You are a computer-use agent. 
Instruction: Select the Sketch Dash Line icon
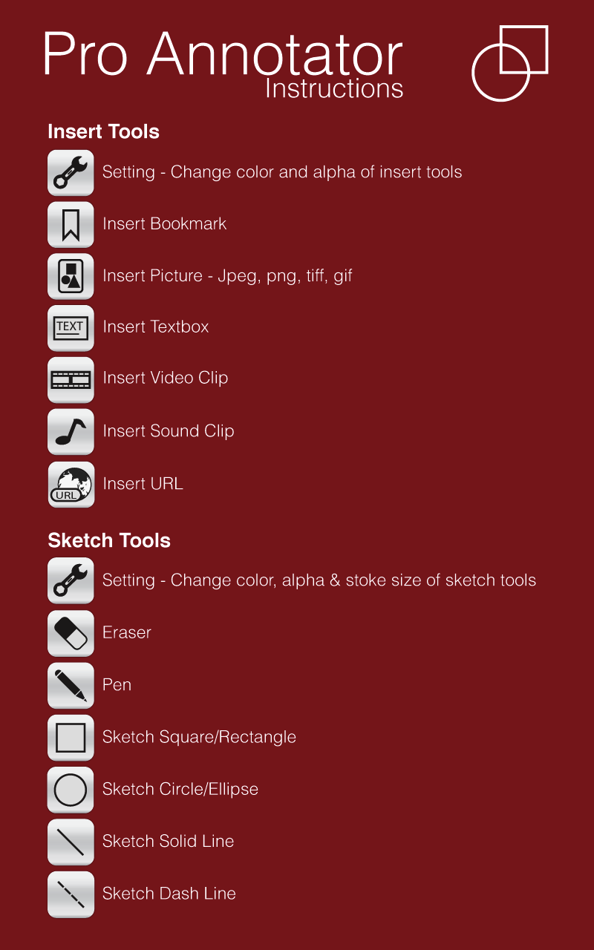(71, 894)
